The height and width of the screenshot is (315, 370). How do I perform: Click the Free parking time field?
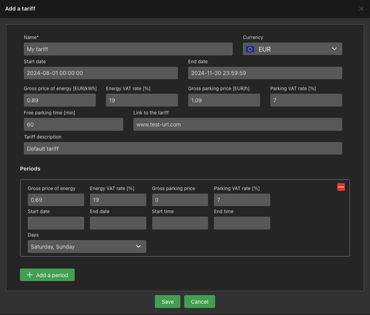pos(73,125)
